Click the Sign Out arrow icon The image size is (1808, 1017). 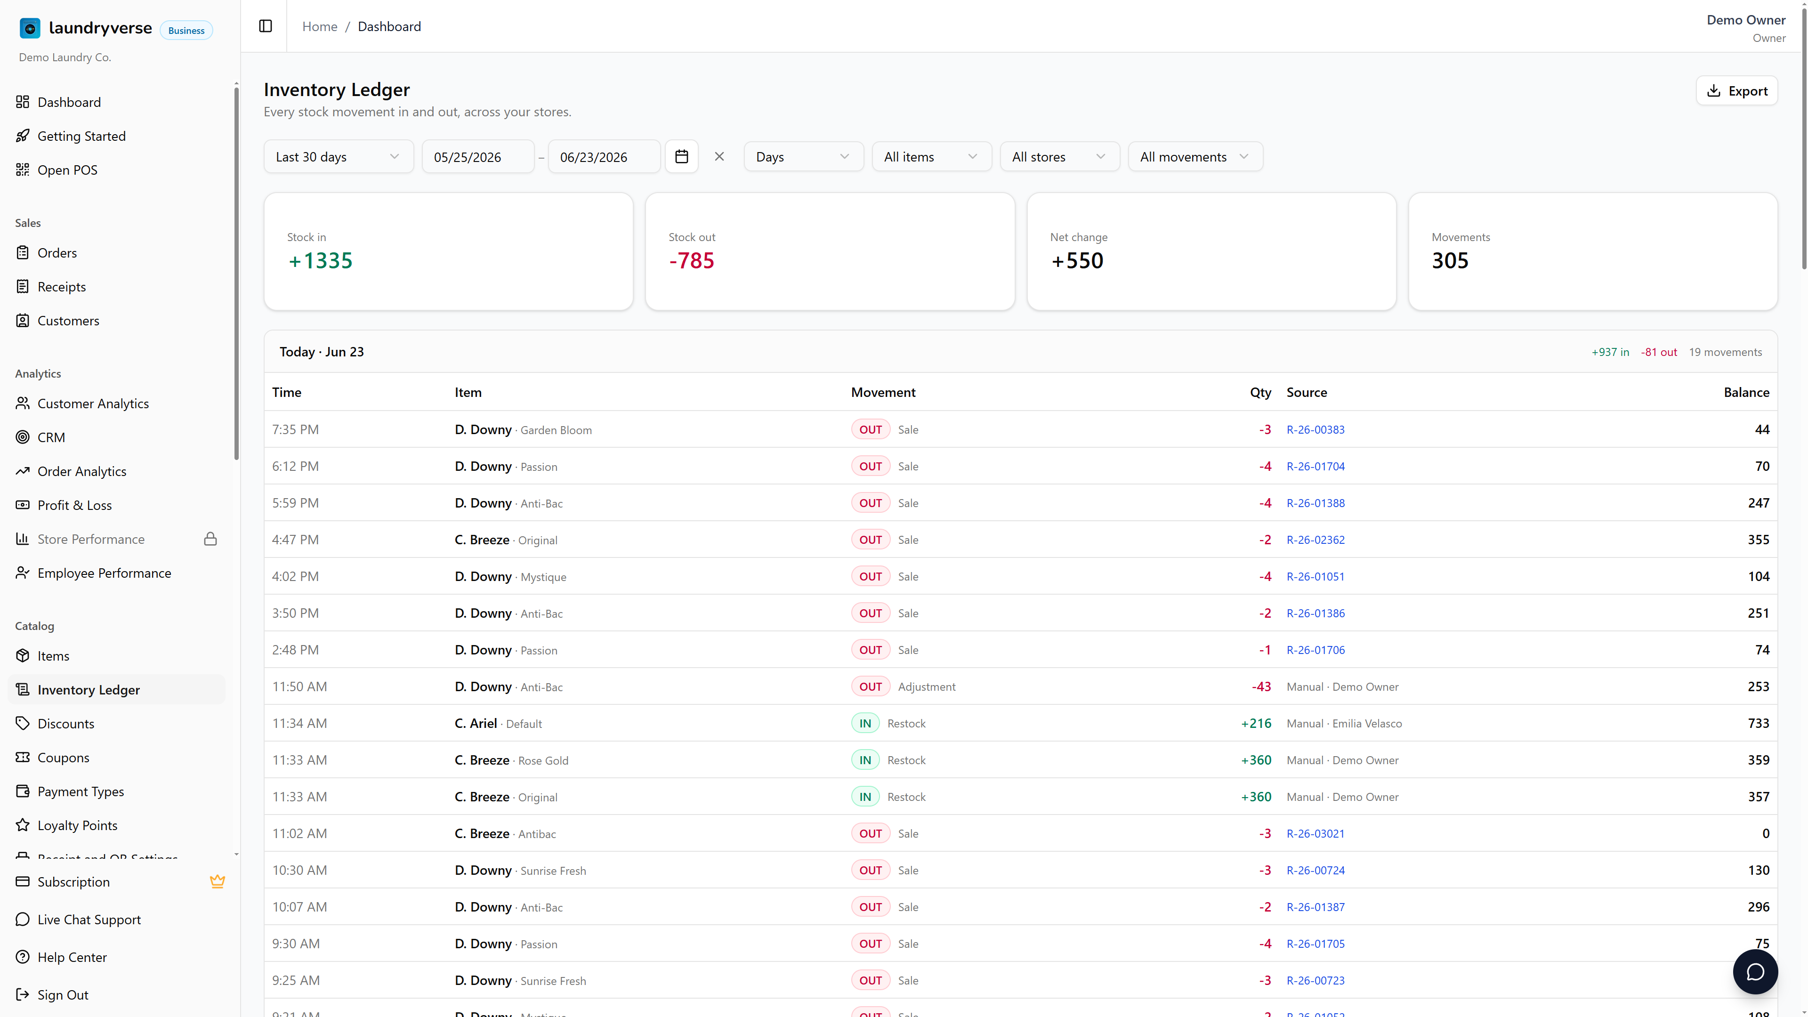point(23,994)
